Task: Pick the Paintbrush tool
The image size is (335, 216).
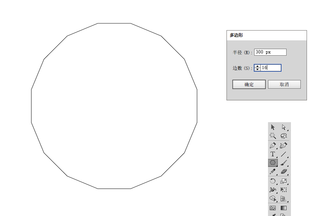Action: tap(284, 163)
